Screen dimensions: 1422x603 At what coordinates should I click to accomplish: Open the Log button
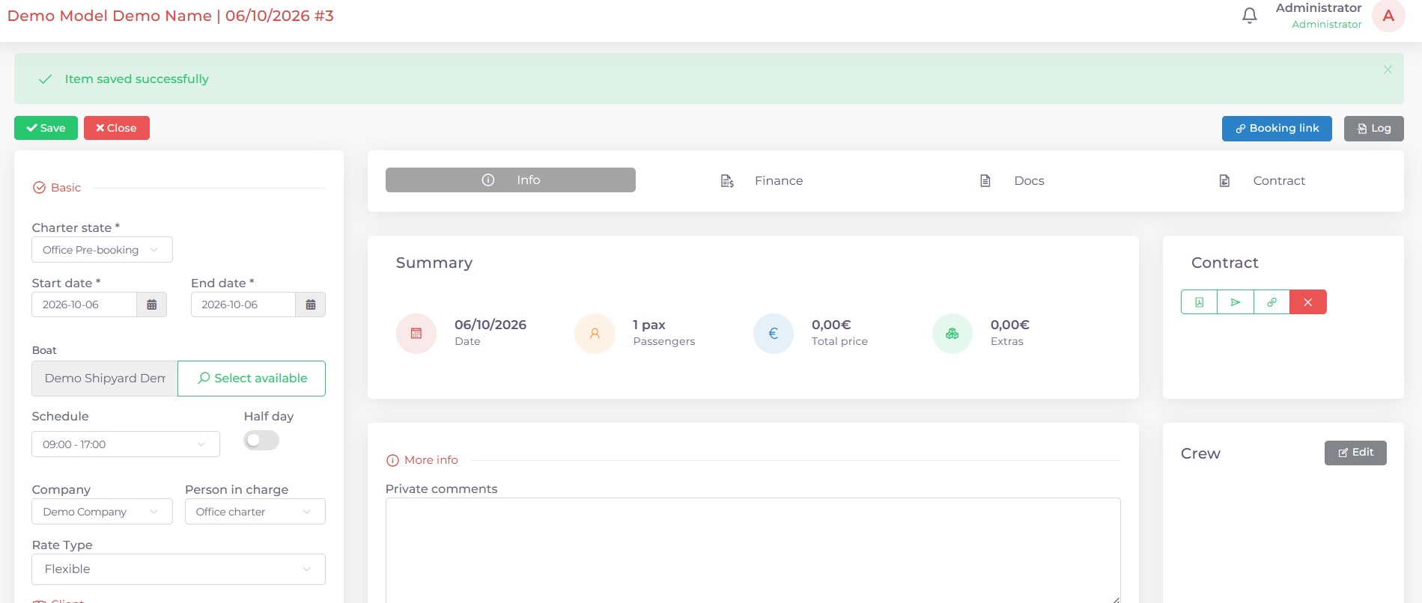[x=1373, y=129]
